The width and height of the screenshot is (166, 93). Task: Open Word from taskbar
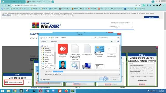pos(47,91)
